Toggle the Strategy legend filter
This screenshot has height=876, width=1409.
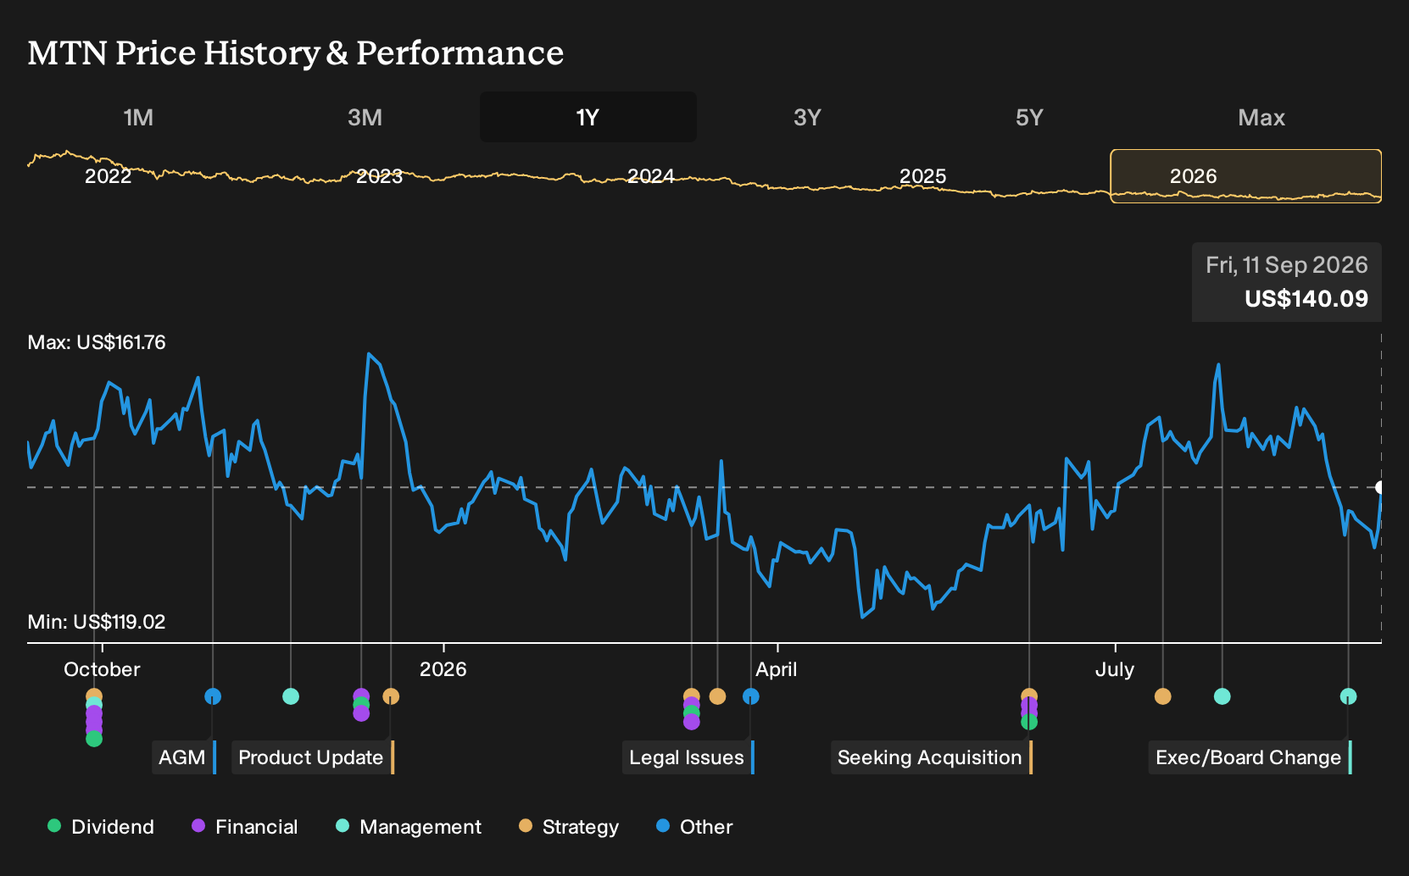coord(569,827)
